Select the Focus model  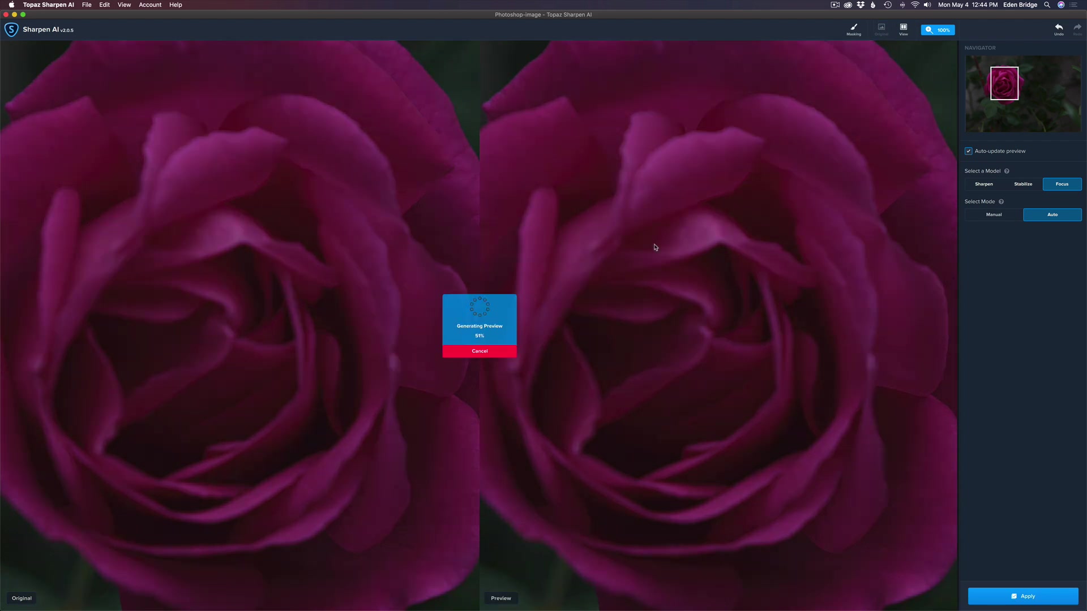pyautogui.click(x=1062, y=184)
